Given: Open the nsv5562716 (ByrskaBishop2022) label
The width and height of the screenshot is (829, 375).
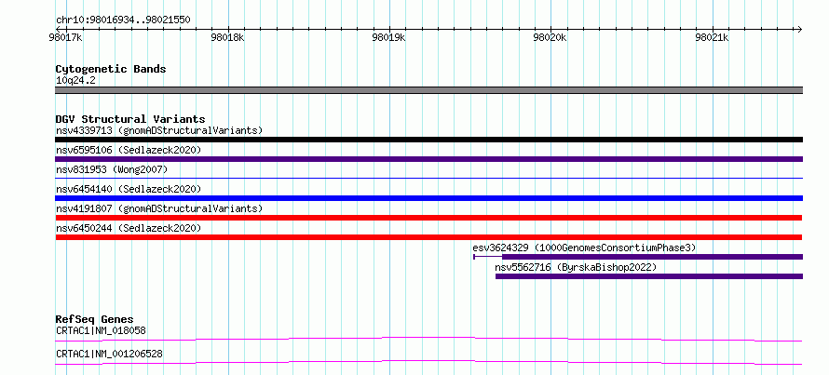Looking at the screenshot, I should point(576,268).
